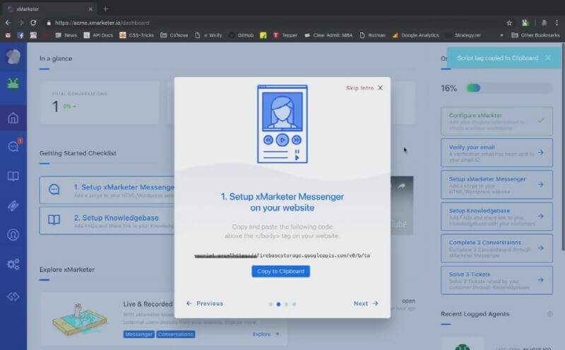Bookmark page with star icon
This screenshot has height=350, width=565.
(x=509, y=23)
